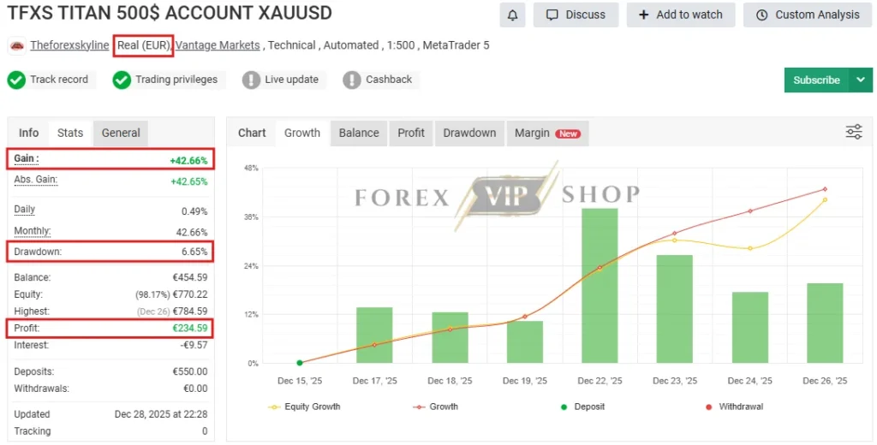Click the Withdrawals value €0.00
The height and width of the screenshot is (445, 877).
(195, 389)
